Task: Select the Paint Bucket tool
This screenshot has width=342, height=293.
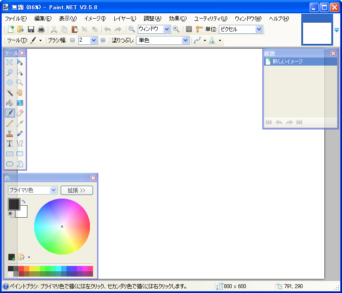Action: (x=10, y=103)
